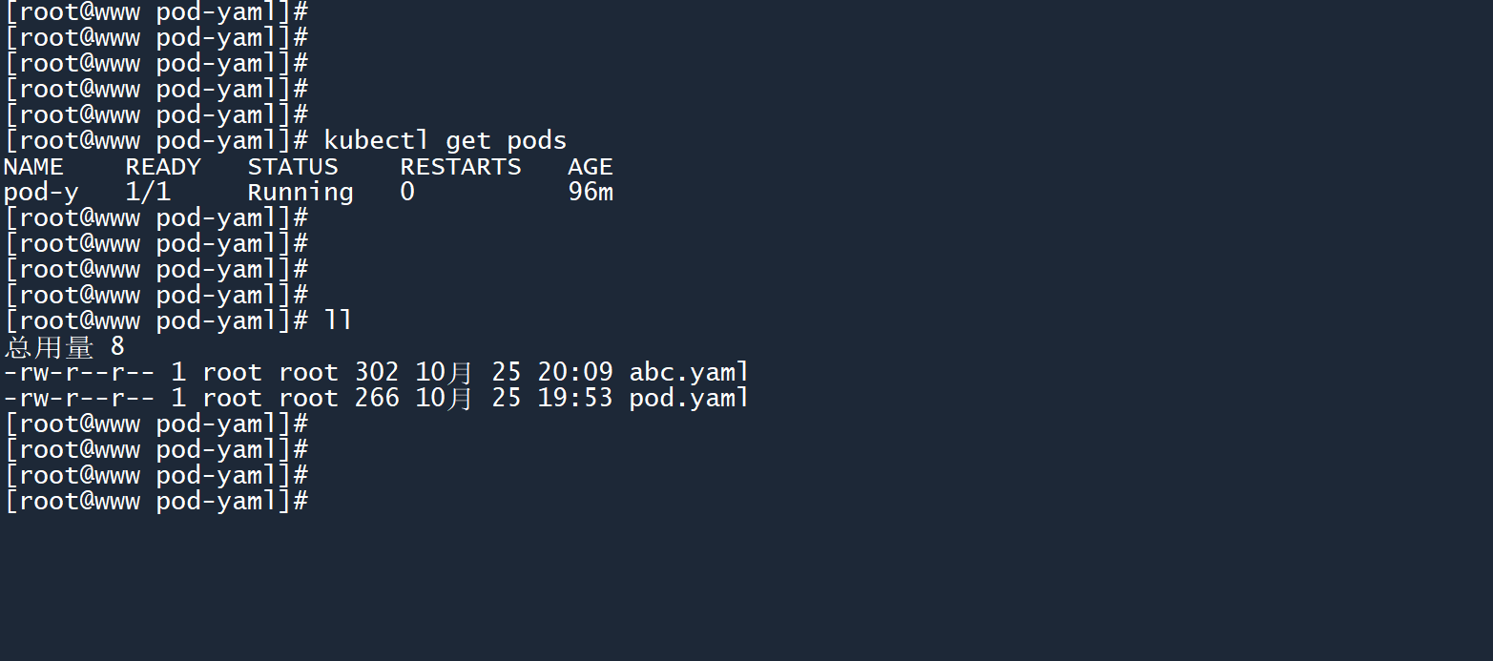
Task: Click the 1/1 ready value
Action: 148,193
